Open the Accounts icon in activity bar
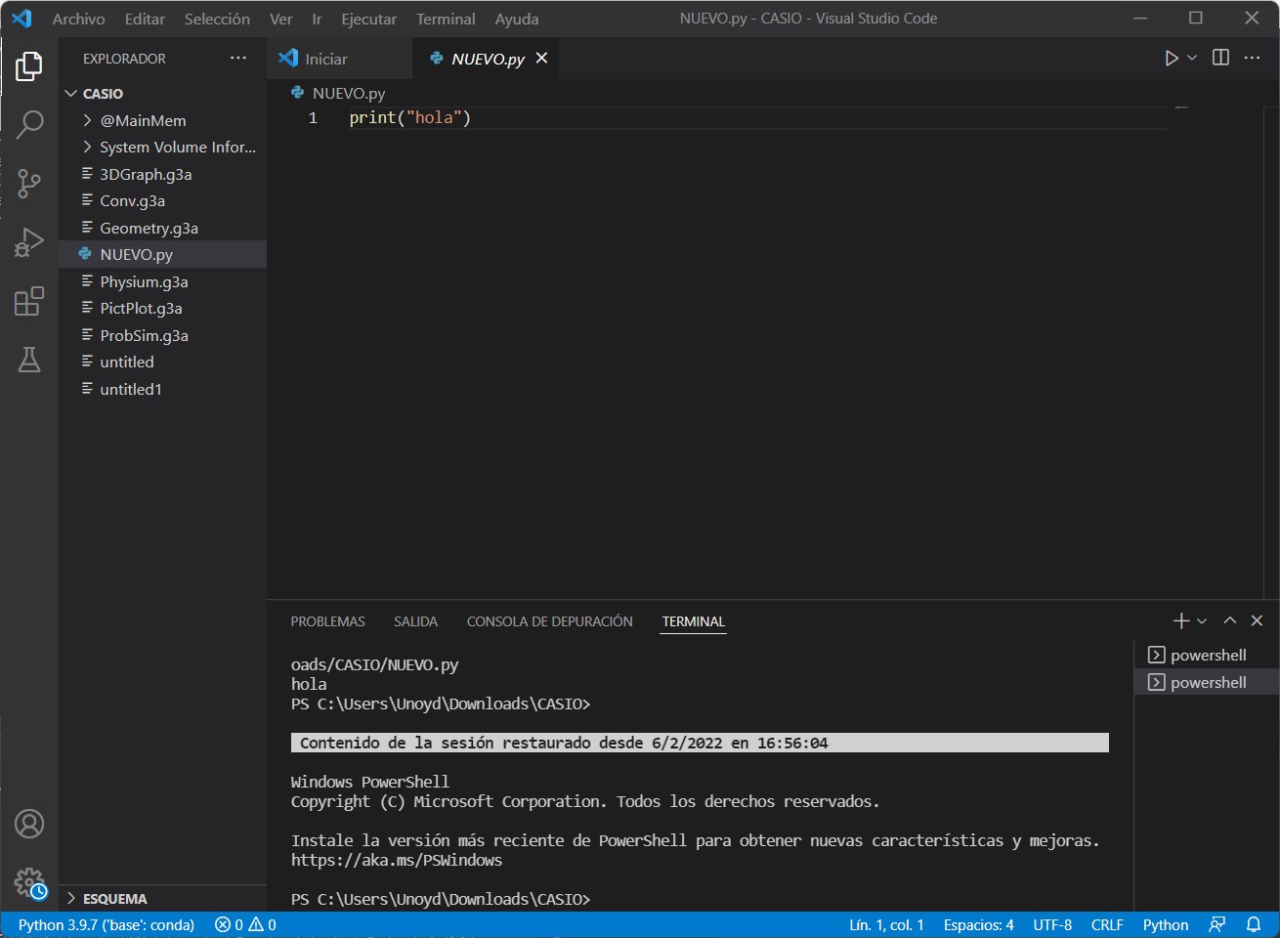Viewport: 1280px width, 938px height. coord(29,824)
